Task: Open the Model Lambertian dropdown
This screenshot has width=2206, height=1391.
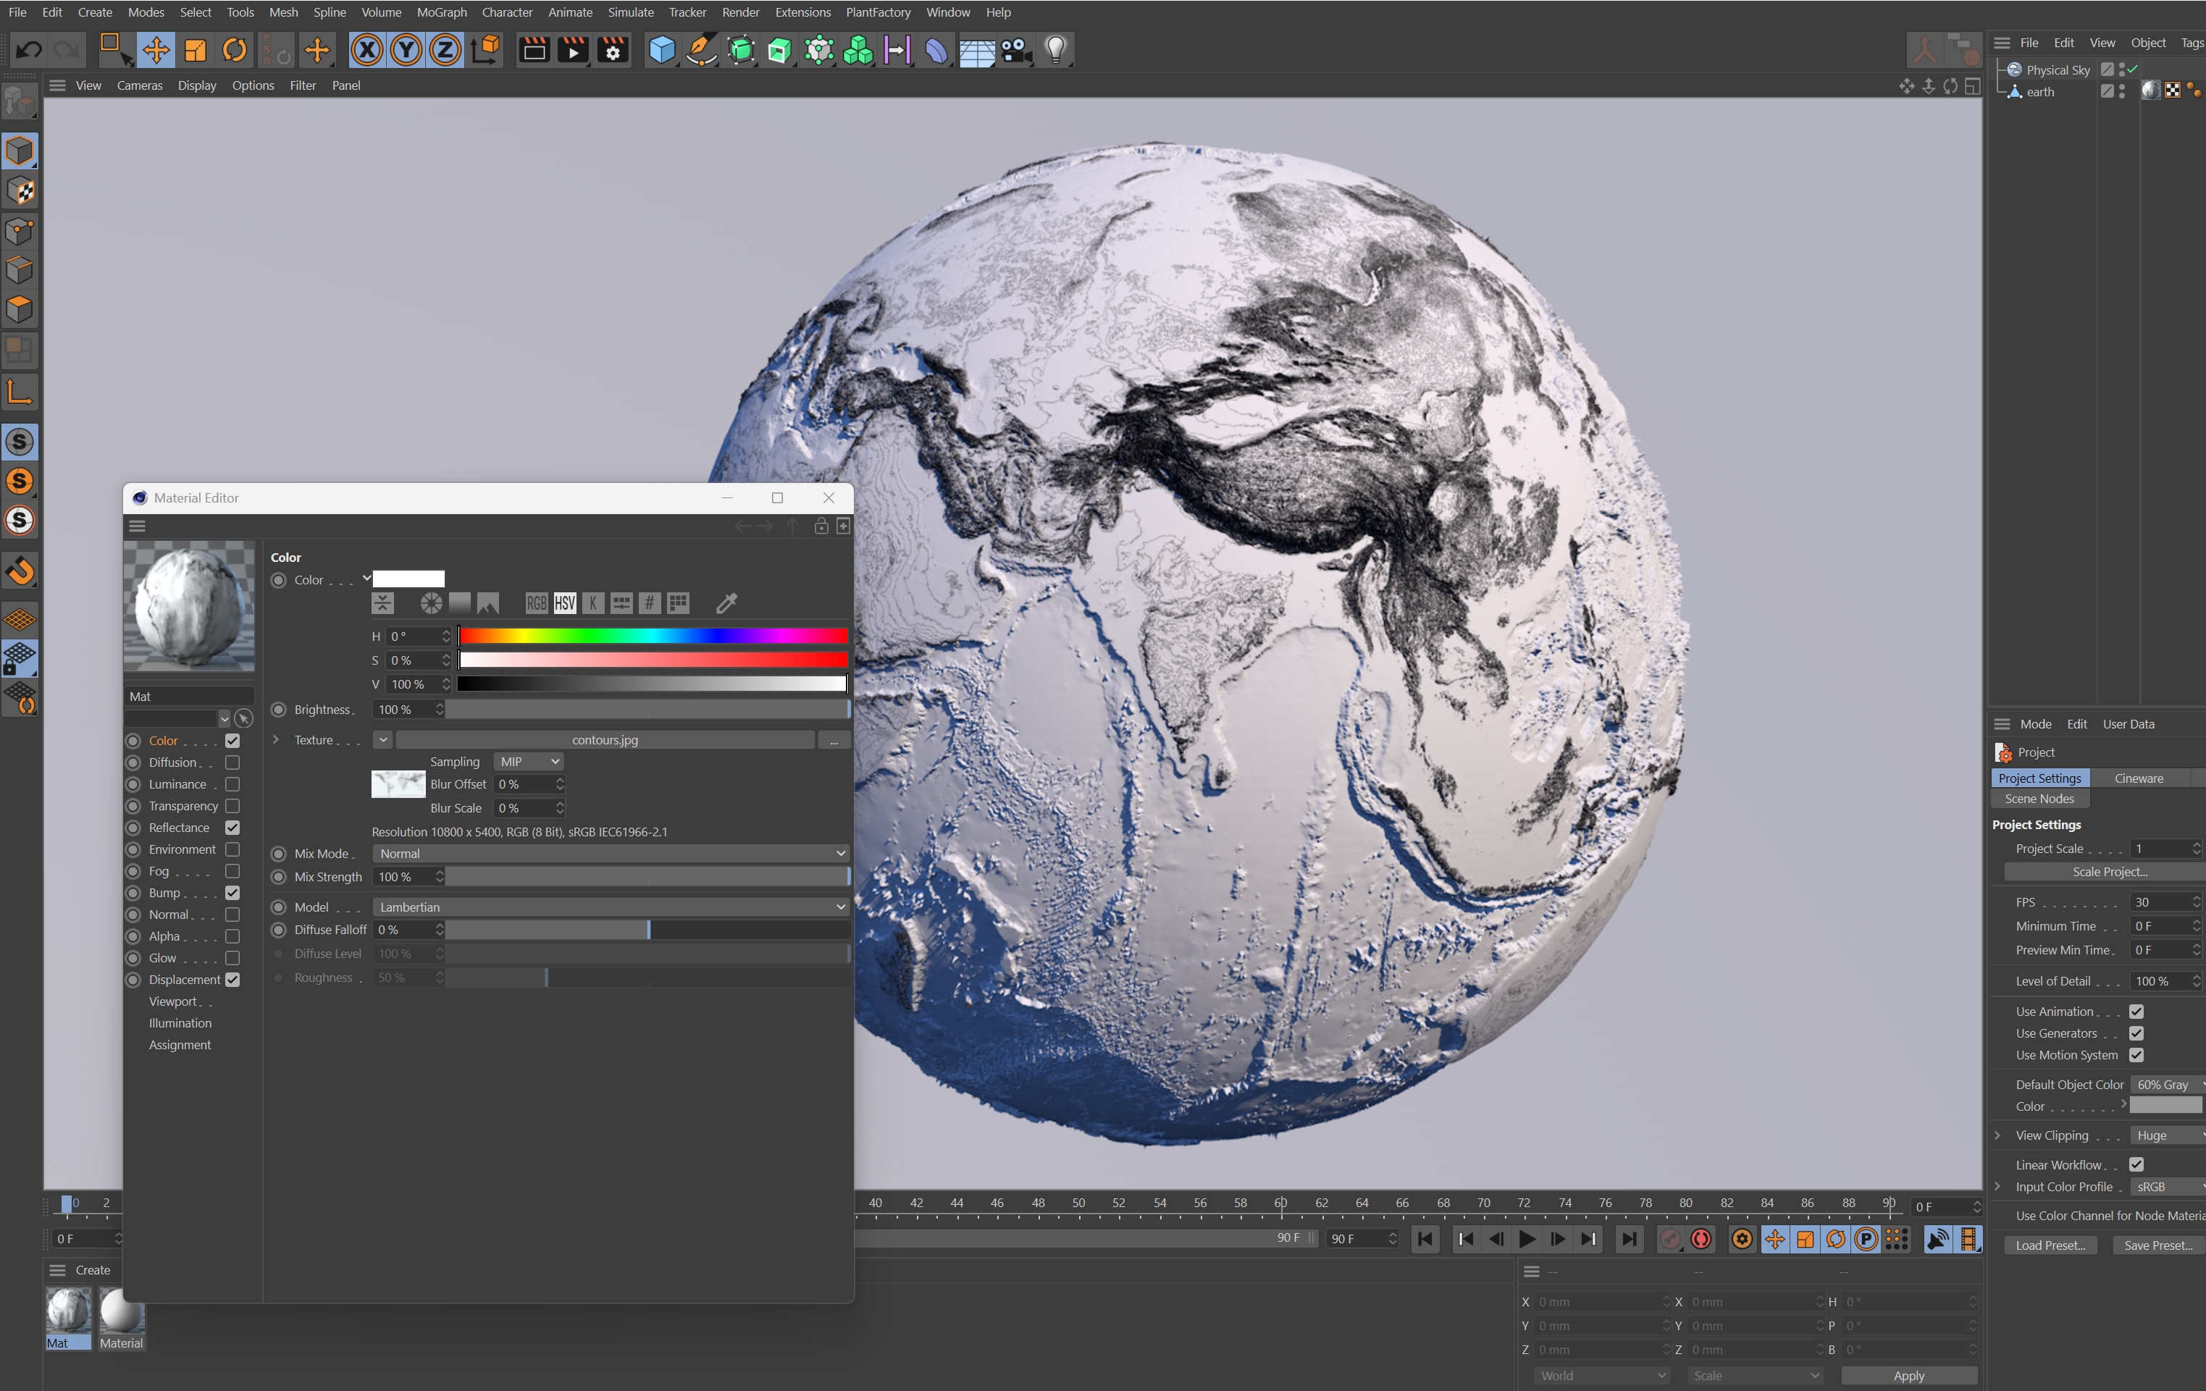Action: click(x=610, y=907)
